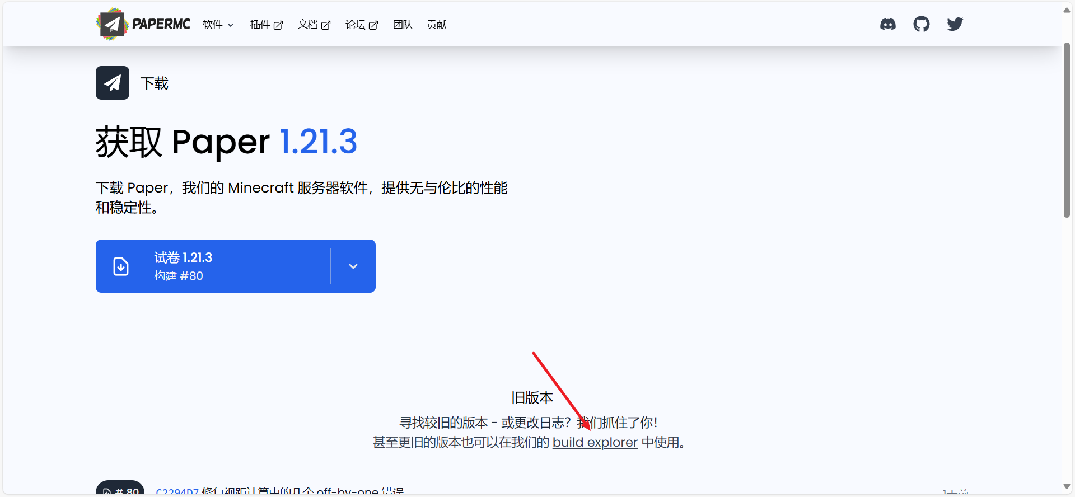Click the PaperMC logo in navbar
This screenshot has width=1075, height=497.
(143, 24)
